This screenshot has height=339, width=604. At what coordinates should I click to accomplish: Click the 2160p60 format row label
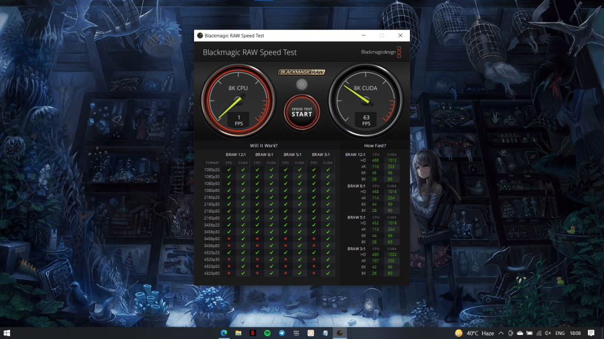pos(212,218)
